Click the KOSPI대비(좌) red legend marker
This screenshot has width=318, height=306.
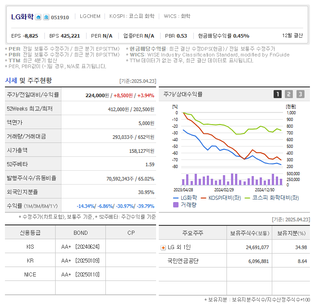click(x=204, y=198)
